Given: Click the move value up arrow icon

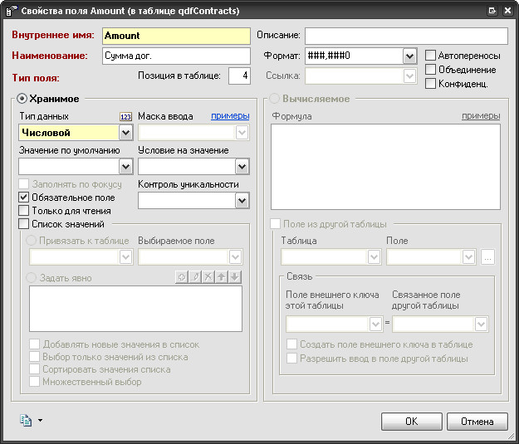Looking at the screenshot, I should pyautogui.click(x=222, y=277).
